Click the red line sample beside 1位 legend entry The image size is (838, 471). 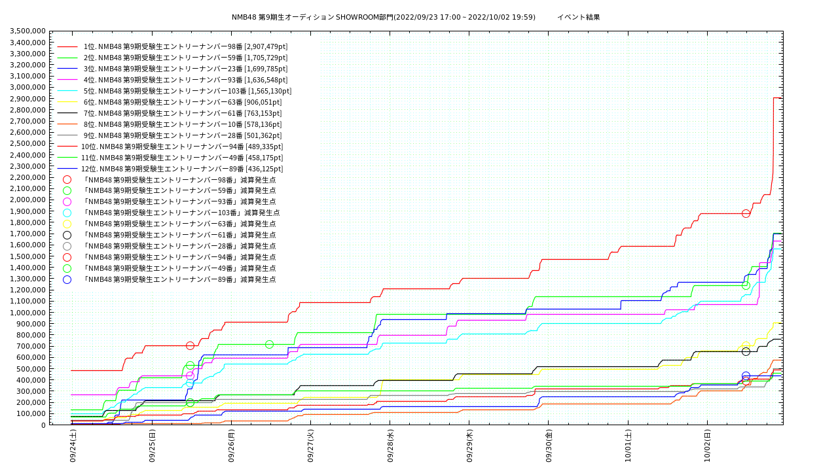67,47
